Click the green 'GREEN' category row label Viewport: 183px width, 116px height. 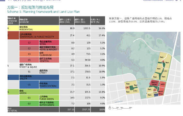point(39,92)
